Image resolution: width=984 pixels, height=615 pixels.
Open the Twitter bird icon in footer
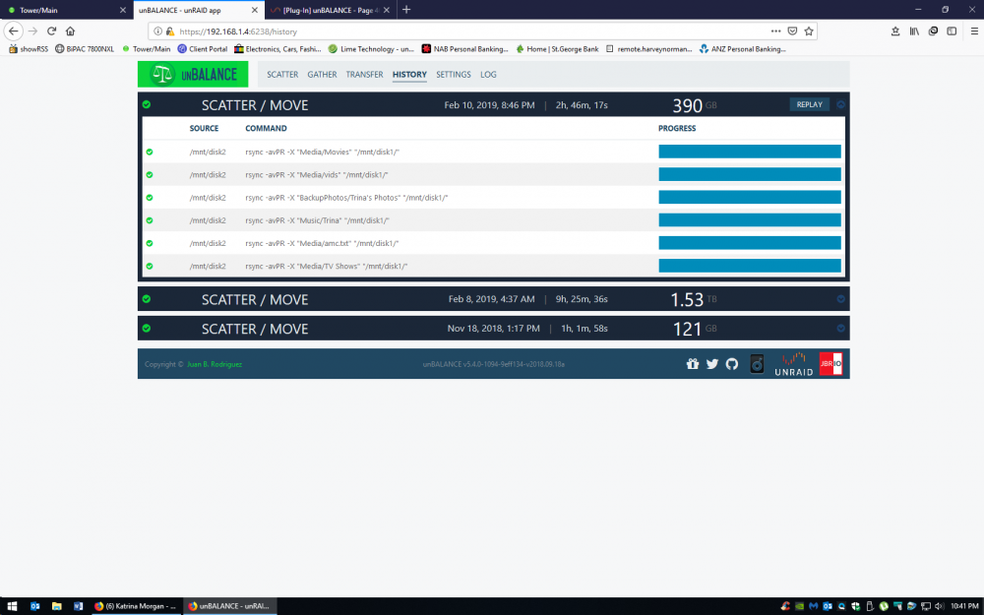712,364
